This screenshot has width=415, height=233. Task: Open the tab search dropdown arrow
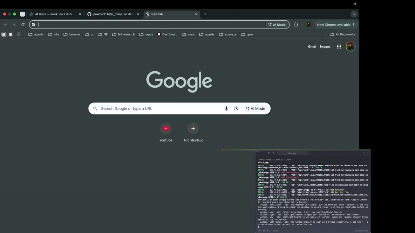[354, 14]
